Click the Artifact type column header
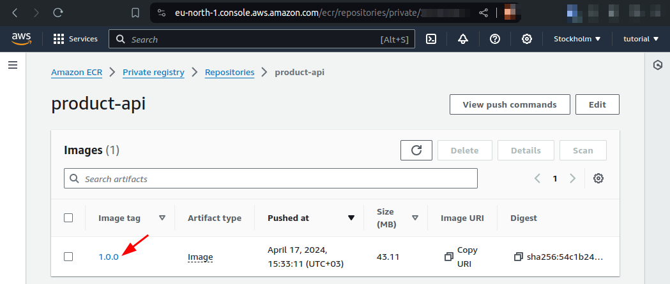Screen dimensions: 670x284 pyautogui.click(x=215, y=218)
